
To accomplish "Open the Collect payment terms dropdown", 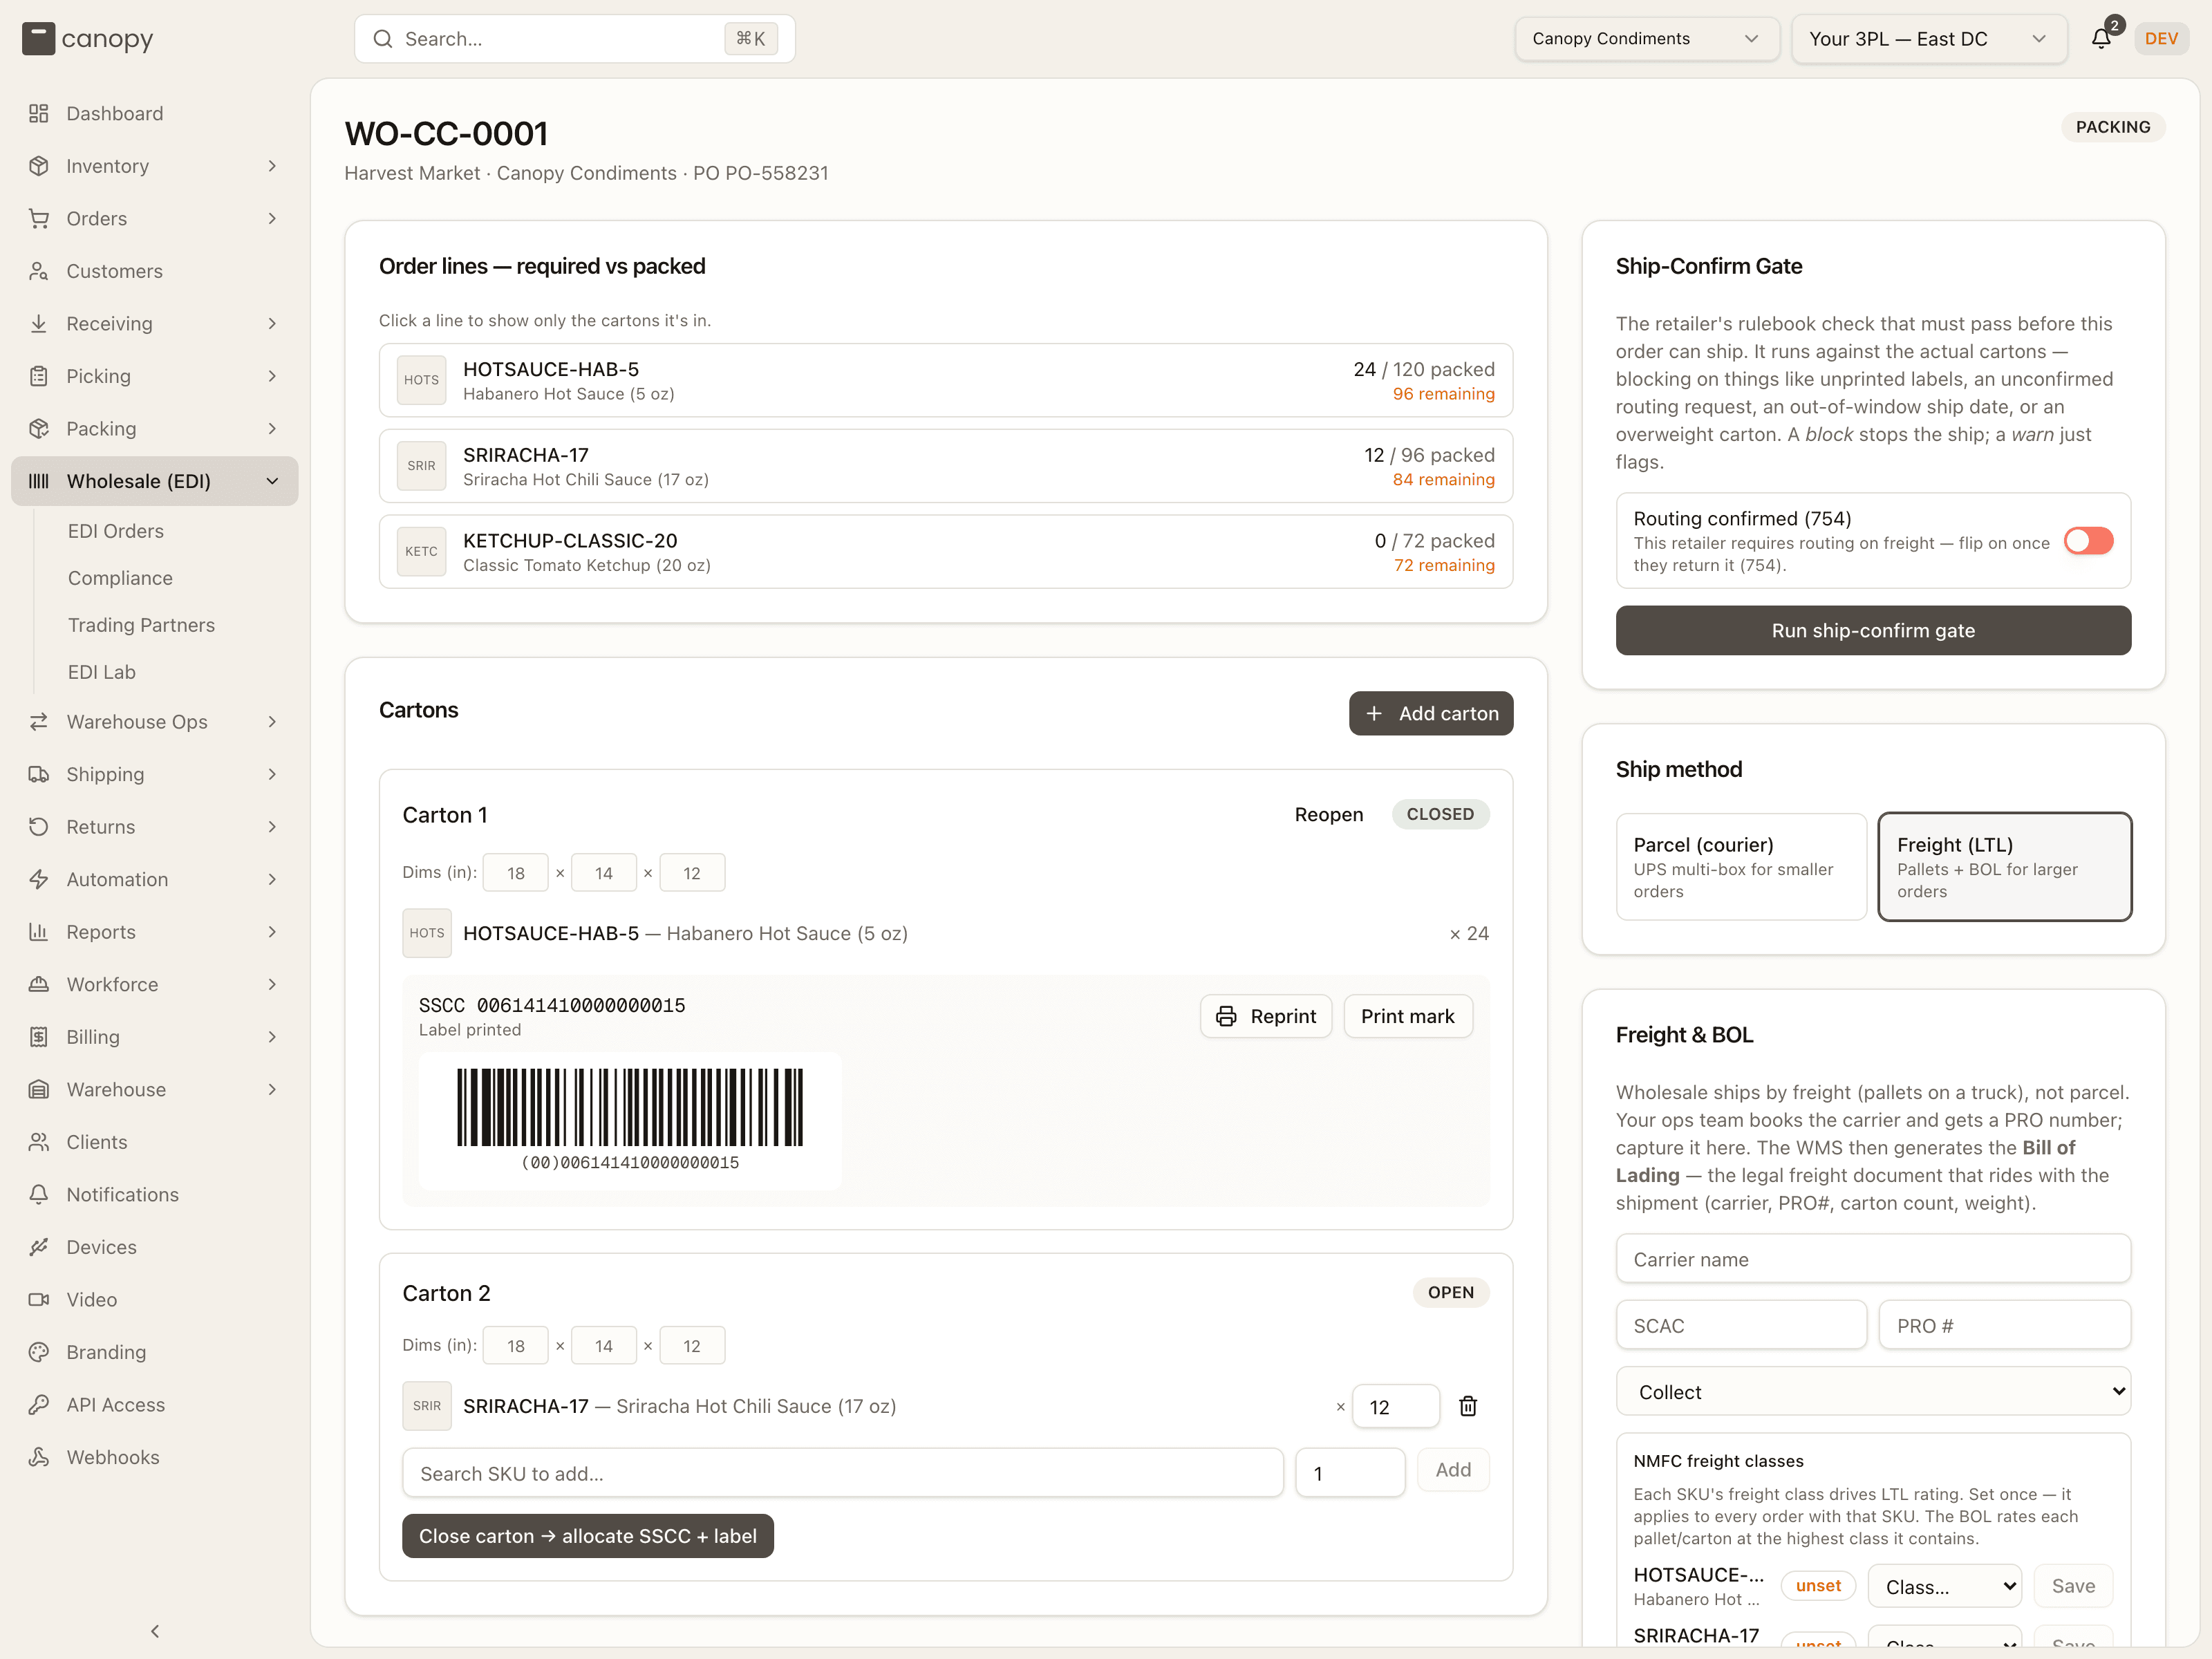I will point(1873,1392).
